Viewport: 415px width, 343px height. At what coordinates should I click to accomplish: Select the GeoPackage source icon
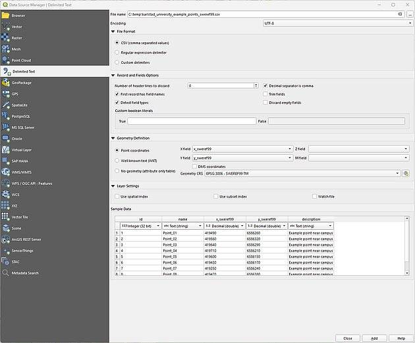click(5, 82)
